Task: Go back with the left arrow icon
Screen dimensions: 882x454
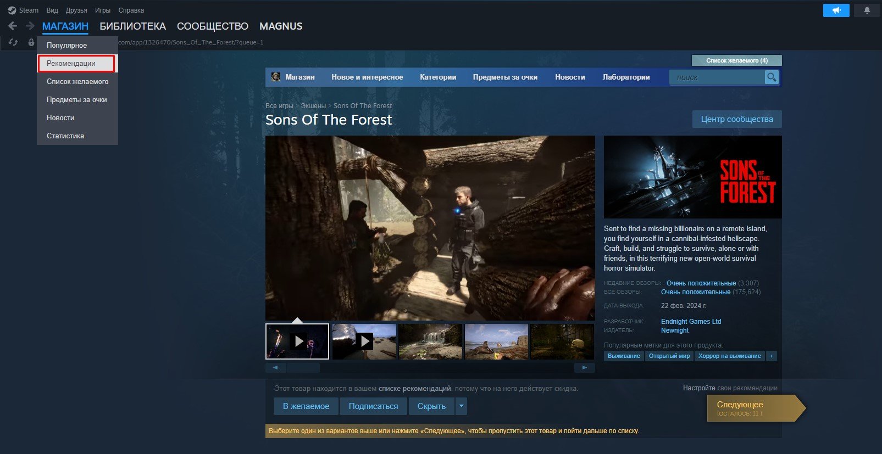Action: pyautogui.click(x=13, y=26)
